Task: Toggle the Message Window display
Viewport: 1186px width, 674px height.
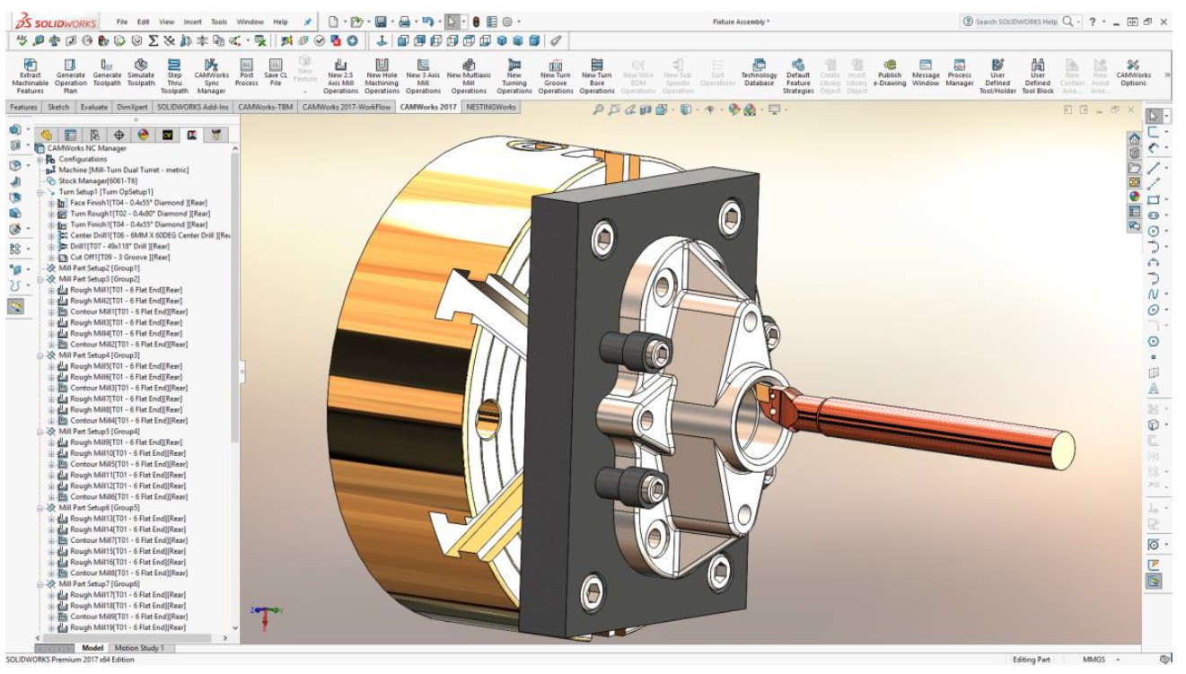Action: pyautogui.click(x=926, y=66)
